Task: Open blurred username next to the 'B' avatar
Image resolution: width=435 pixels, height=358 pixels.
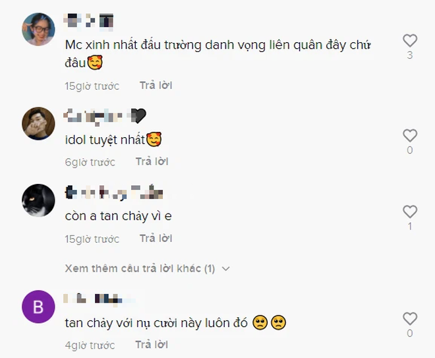Action: pos(100,299)
